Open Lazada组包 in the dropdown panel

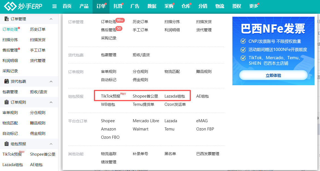tap(175, 96)
